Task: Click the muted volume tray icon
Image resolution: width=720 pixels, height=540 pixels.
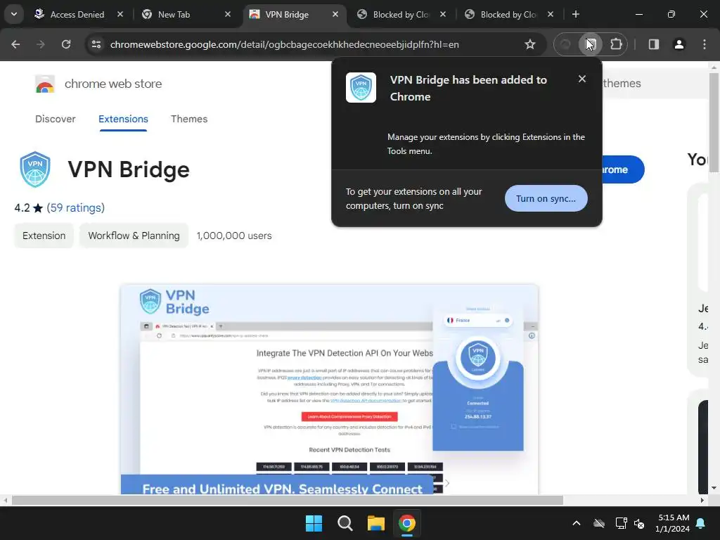Action: click(x=638, y=523)
